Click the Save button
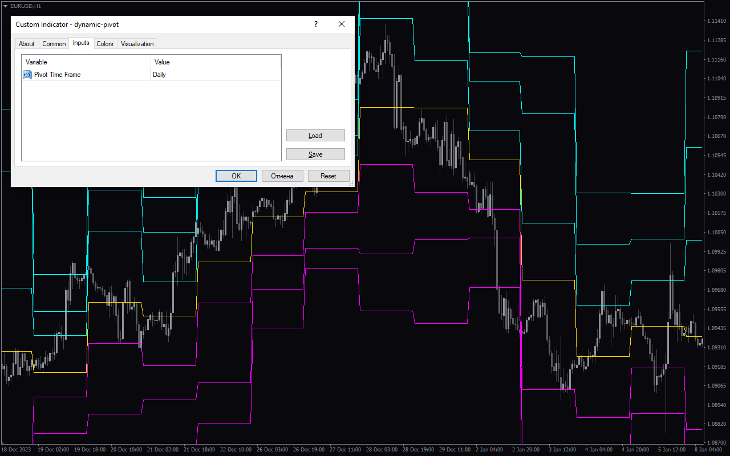The image size is (730, 456). (x=315, y=154)
